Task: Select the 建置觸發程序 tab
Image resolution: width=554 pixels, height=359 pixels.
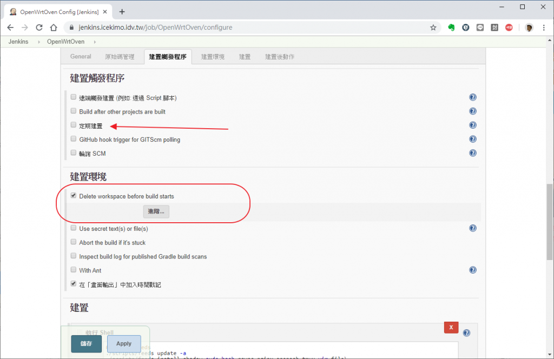Action: [x=168, y=56]
